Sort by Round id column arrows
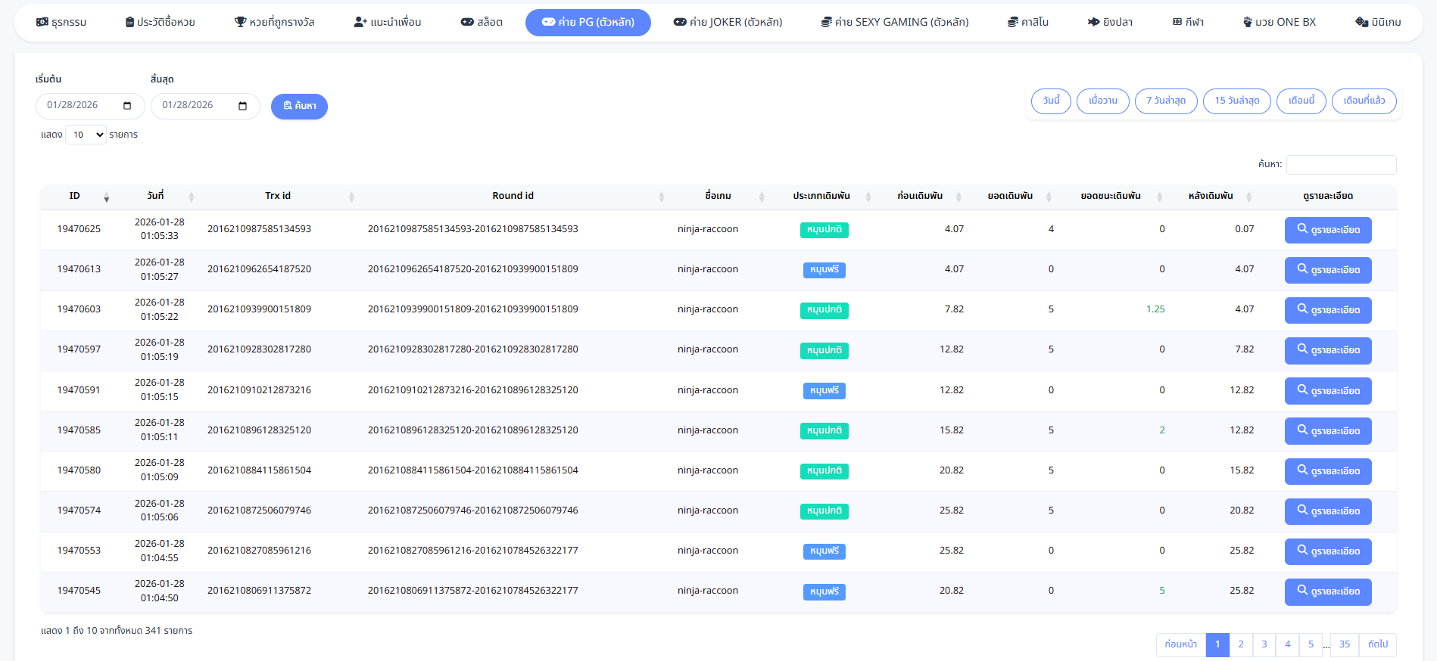The width and height of the screenshot is (1437, 661). 661,197
